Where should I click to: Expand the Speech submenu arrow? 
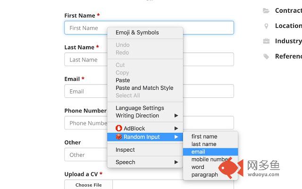coord(176,162)
